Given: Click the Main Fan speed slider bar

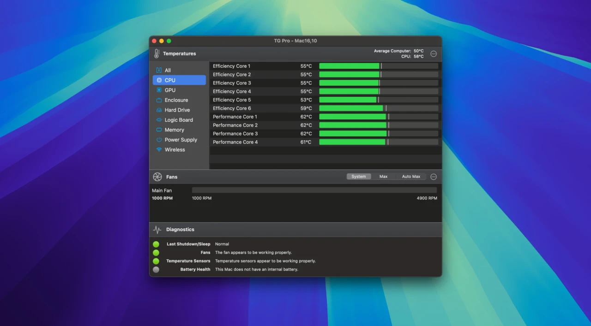Looking at the screenshot, I should pyautogui.click(x=314, y=190).
